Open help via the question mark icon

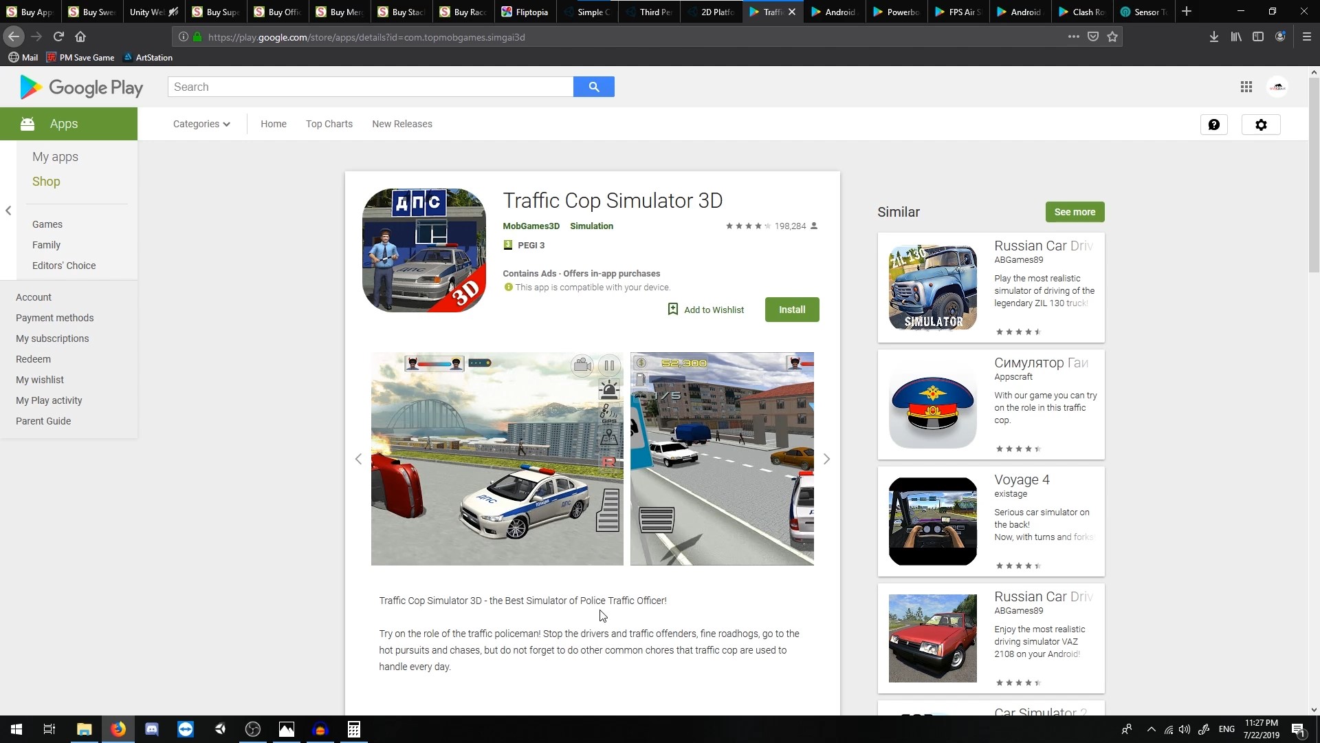click(1214, 125)
